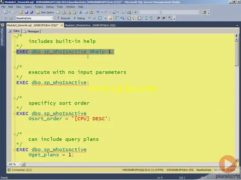Click the '[CPU] DESC' string in code
The image size is (241, 180).
coord(89,119)
